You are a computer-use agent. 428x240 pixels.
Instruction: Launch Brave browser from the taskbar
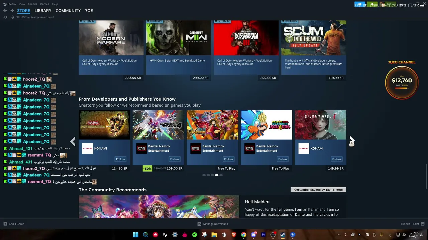[x=234, y=235]
